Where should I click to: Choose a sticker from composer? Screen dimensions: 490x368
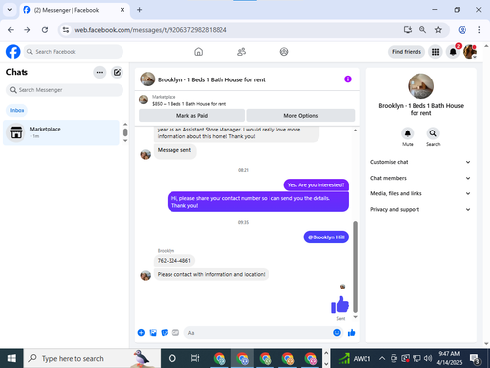(165, 333)
